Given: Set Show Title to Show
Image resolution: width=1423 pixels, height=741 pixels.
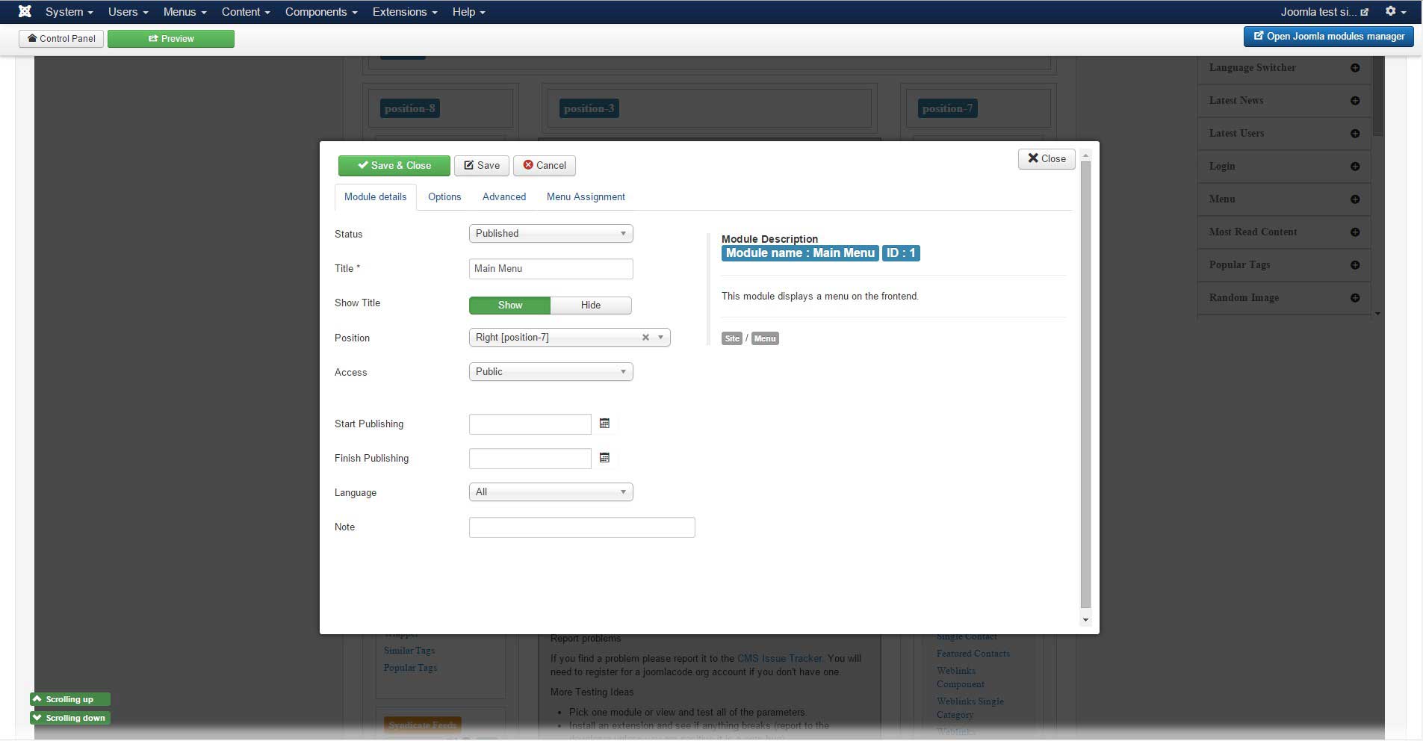Looking at the screenshot, I should [509, 305].
